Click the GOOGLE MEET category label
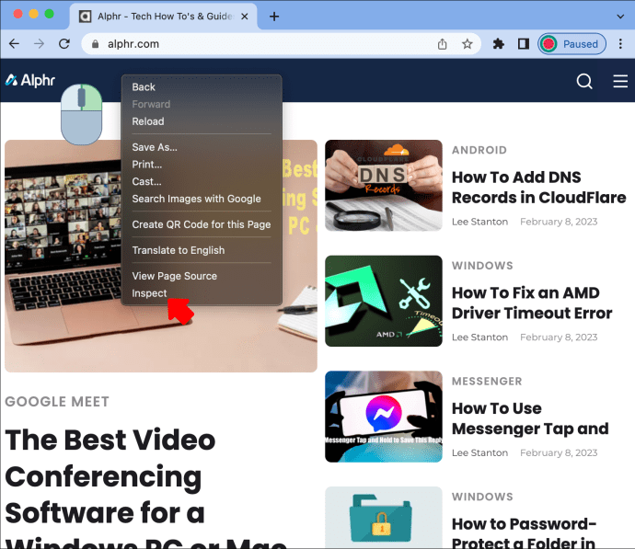Screen dimensions: 635x549 pos(57,402)
